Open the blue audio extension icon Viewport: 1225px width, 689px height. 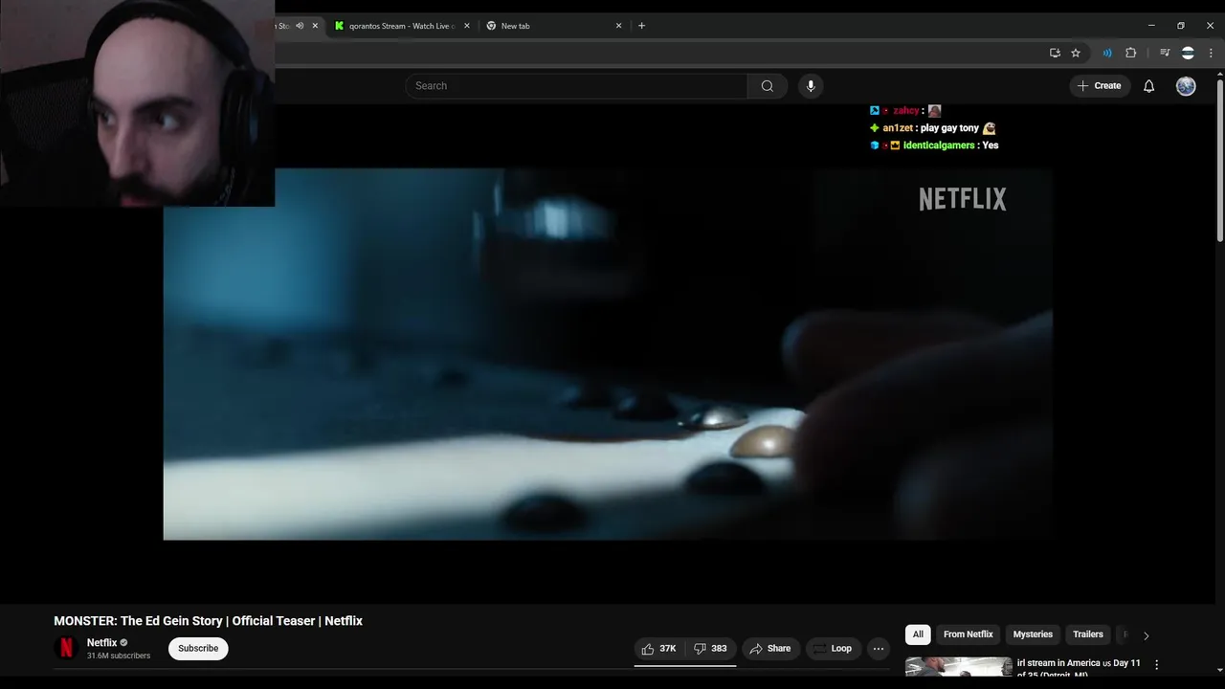[1107, 53]
